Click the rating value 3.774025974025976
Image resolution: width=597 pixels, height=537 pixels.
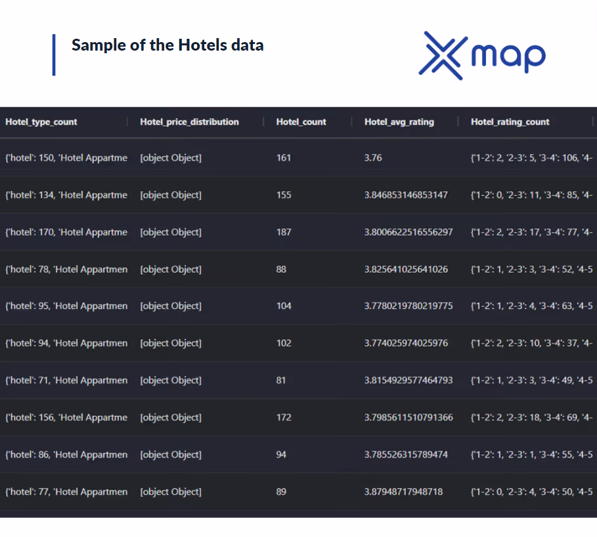406,343
